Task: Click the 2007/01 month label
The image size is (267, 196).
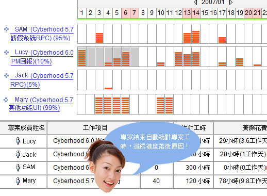Action: (x=213, y=2)
